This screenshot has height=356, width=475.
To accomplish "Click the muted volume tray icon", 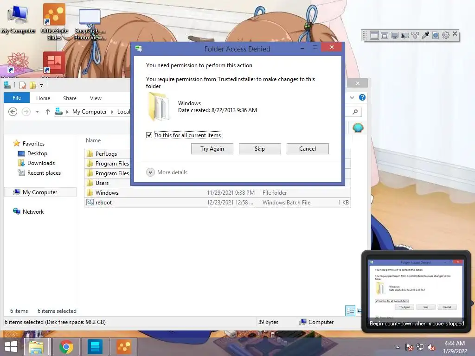I will click(431, 347).
